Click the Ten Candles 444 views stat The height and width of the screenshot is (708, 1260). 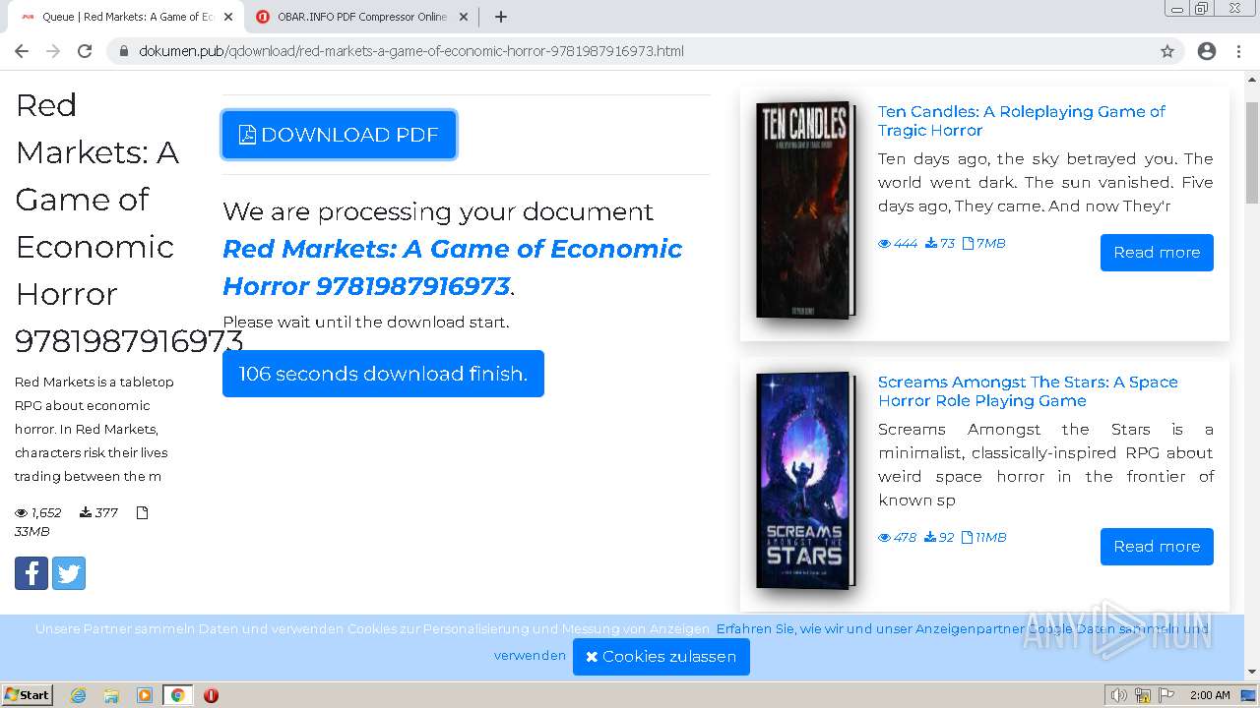[x=898, y=243]
